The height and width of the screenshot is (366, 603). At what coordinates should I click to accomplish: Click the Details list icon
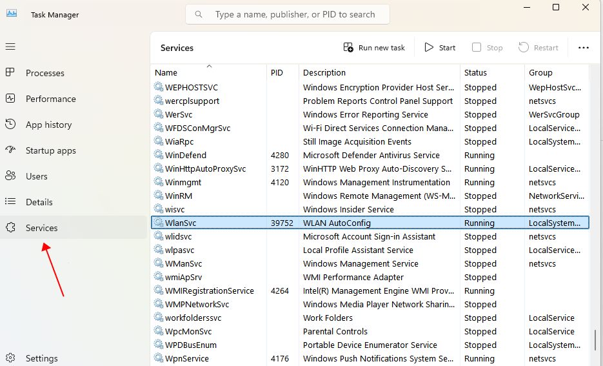click(x=10, y=201)
